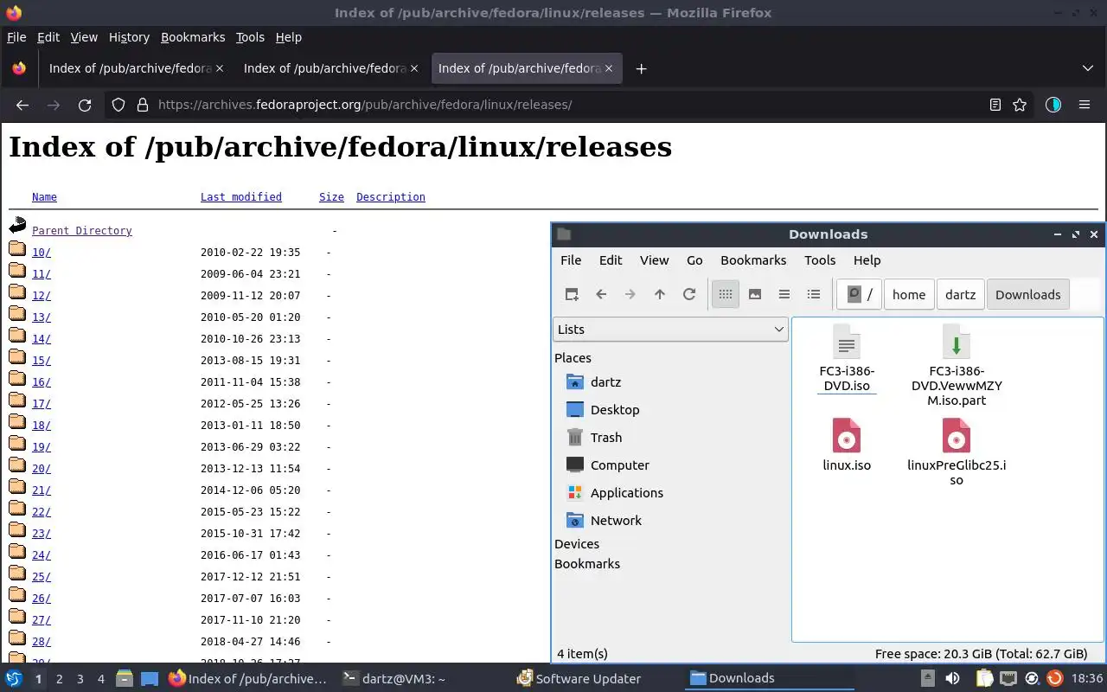
Task: Switch file manager to detailed list view
Action: [x=814, y=294]
